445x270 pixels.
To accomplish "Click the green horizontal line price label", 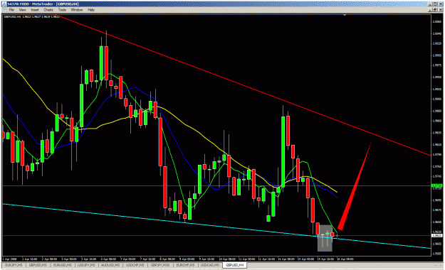I will click(436, 186).
